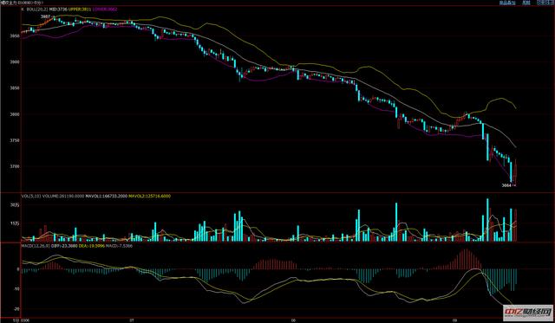555x323 pixels.
Task: Click the watermark logo in corner
Action: click(x=528, y=312)
